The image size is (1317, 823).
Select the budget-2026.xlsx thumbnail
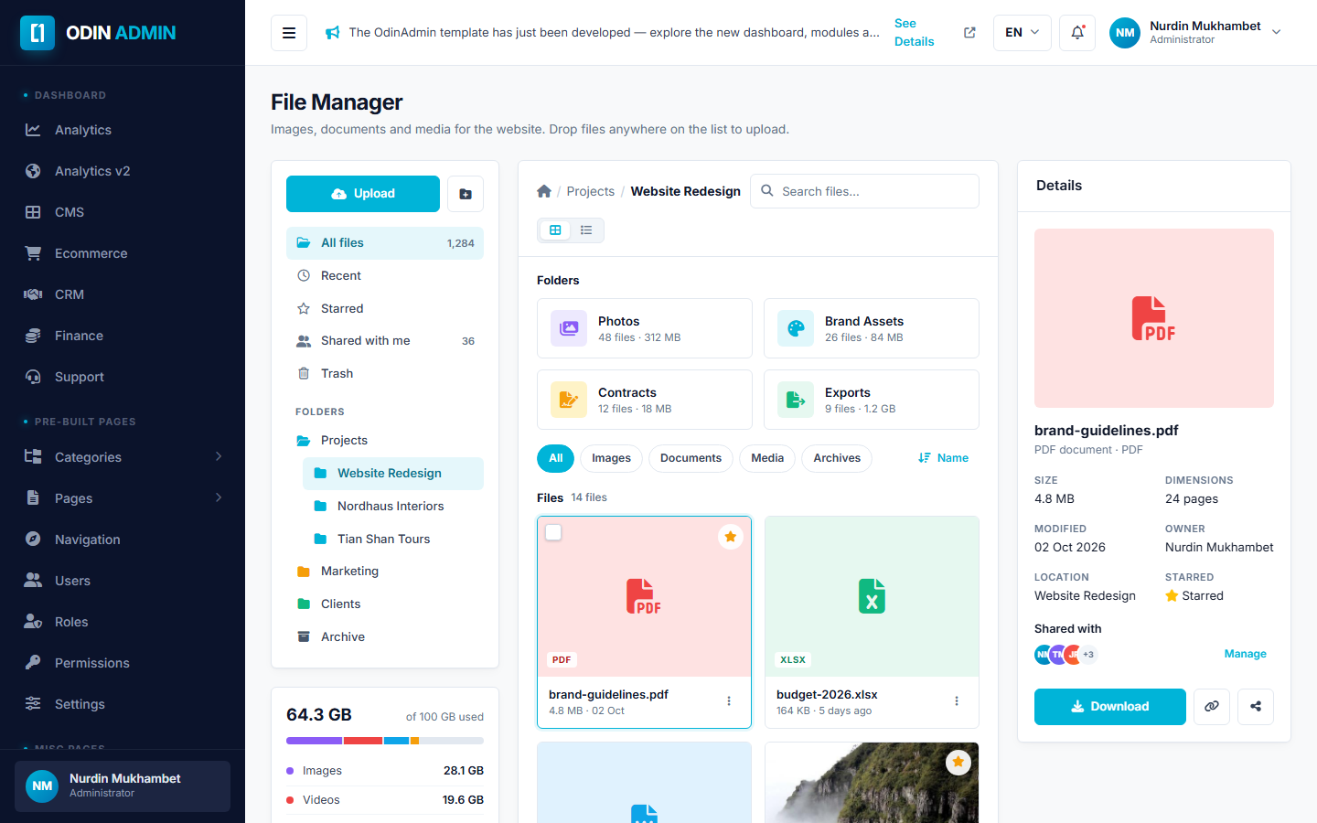pyautogui.click(x=872, y=597)
